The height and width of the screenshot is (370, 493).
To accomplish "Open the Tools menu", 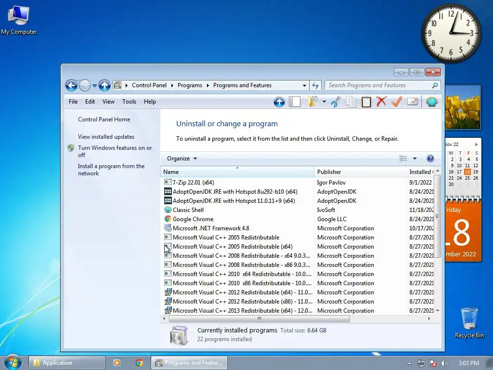I will click(x=129, y=102).
